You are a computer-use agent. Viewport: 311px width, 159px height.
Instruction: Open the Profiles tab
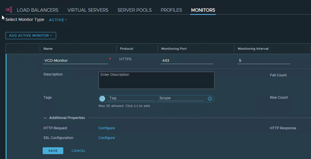point(171,10)
